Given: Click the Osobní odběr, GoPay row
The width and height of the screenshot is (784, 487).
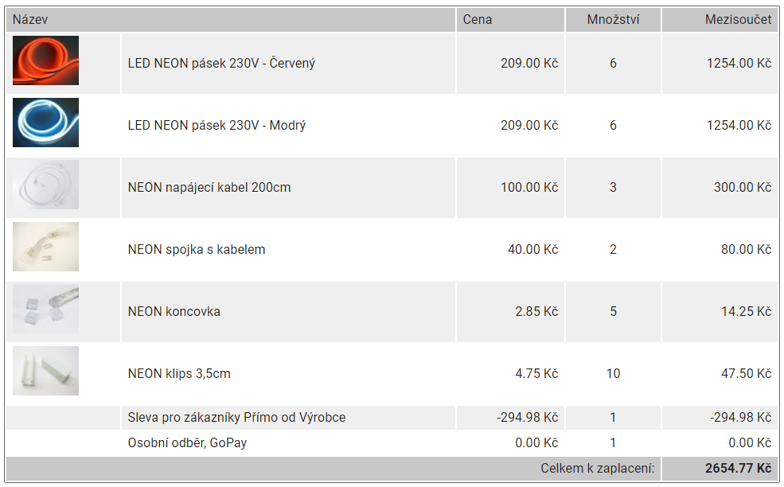Looking at the screenshot, I should tap(187, 442).
